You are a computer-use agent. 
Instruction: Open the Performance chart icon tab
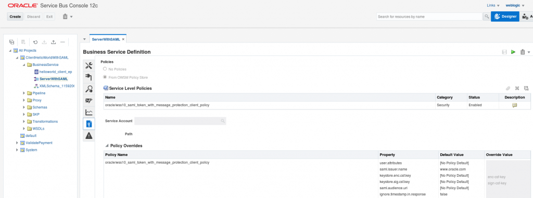click(89, 112)
